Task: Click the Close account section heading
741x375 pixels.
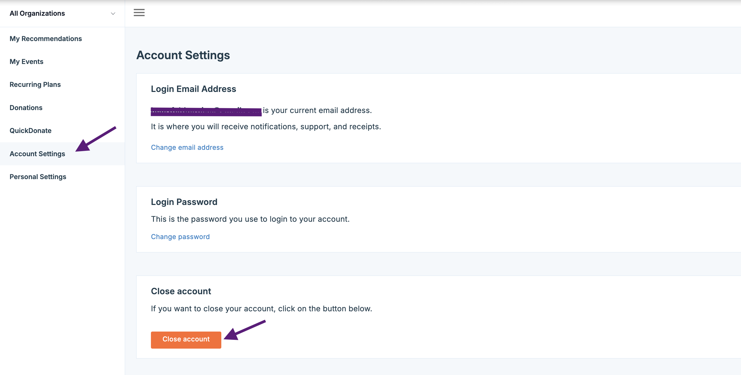Action: 181,291
